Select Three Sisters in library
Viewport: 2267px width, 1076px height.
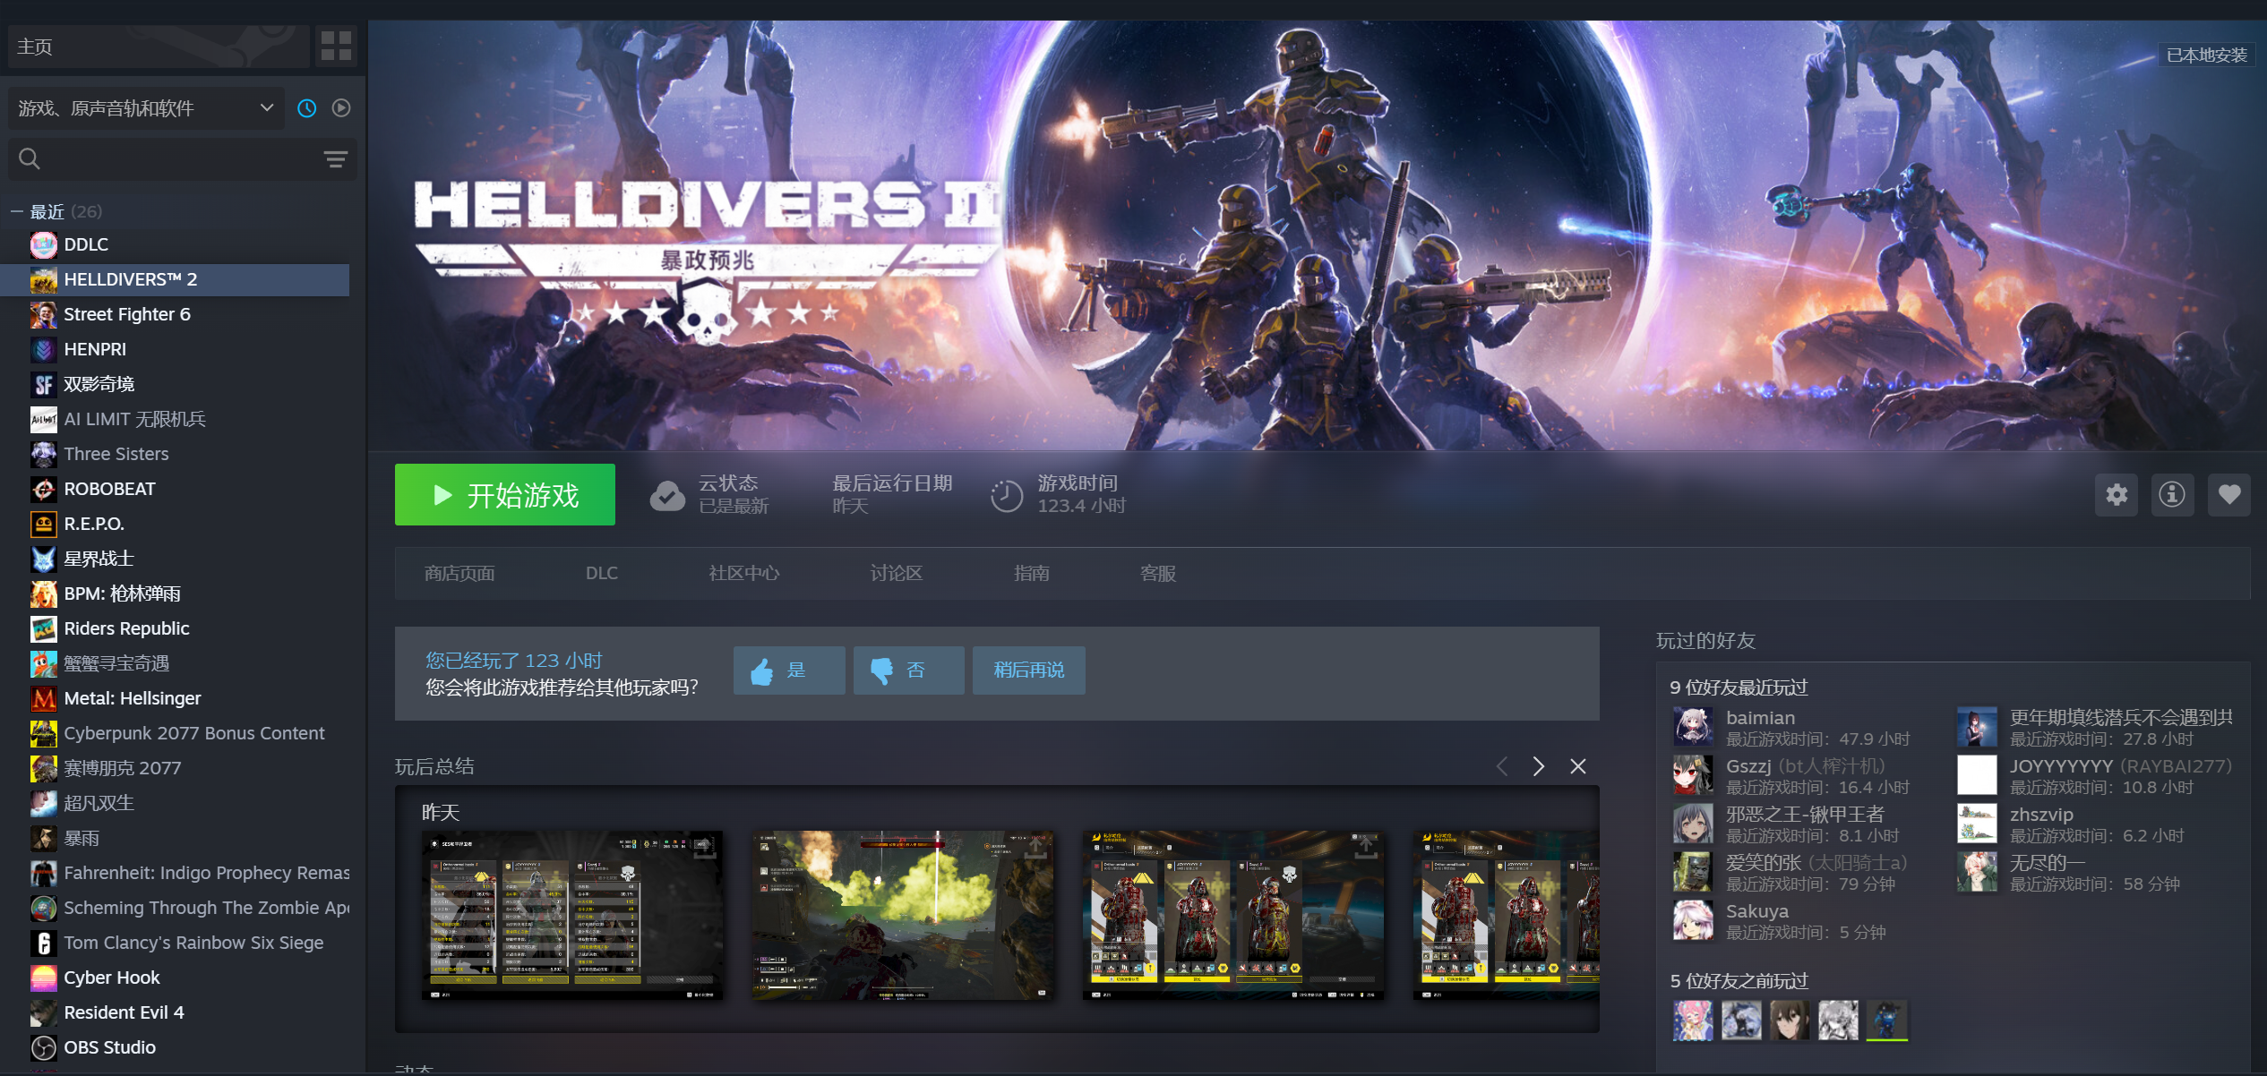[x=176, y=454]
